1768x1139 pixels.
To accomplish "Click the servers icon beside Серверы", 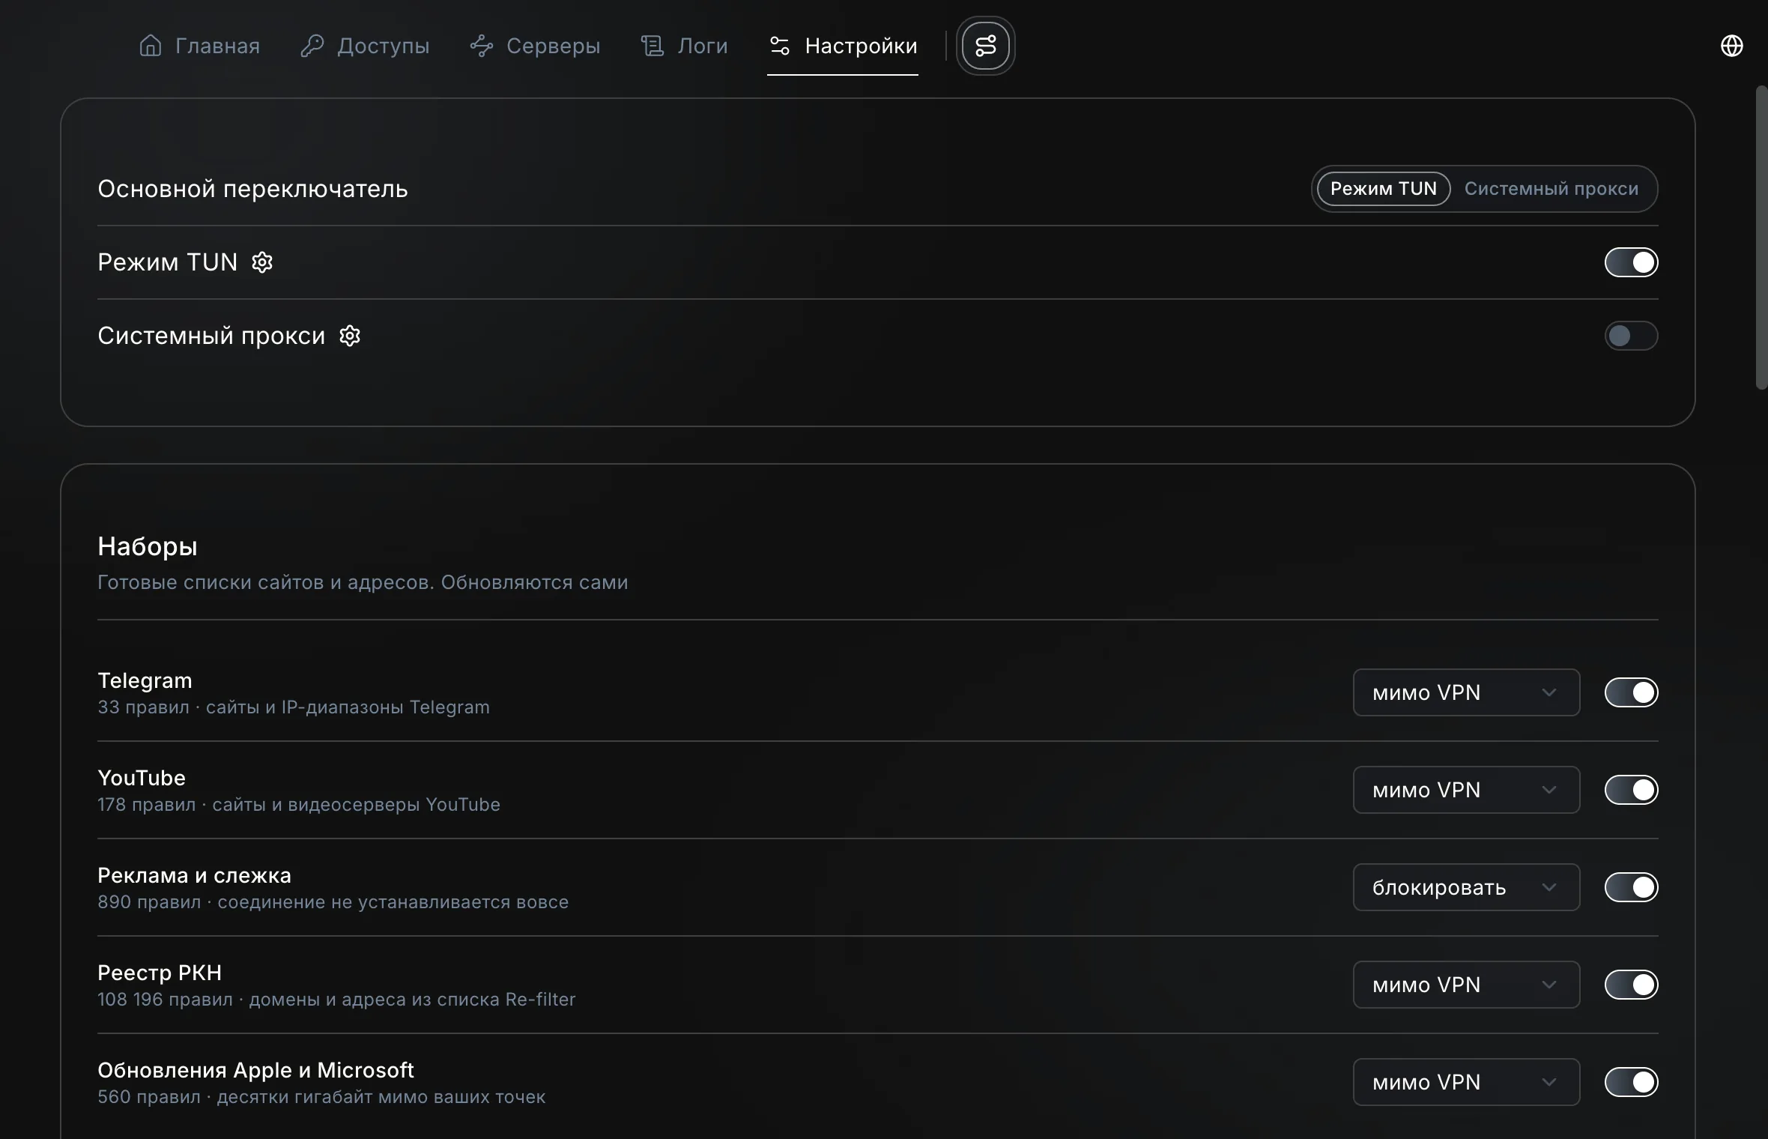I will click(x=482, y=46).
